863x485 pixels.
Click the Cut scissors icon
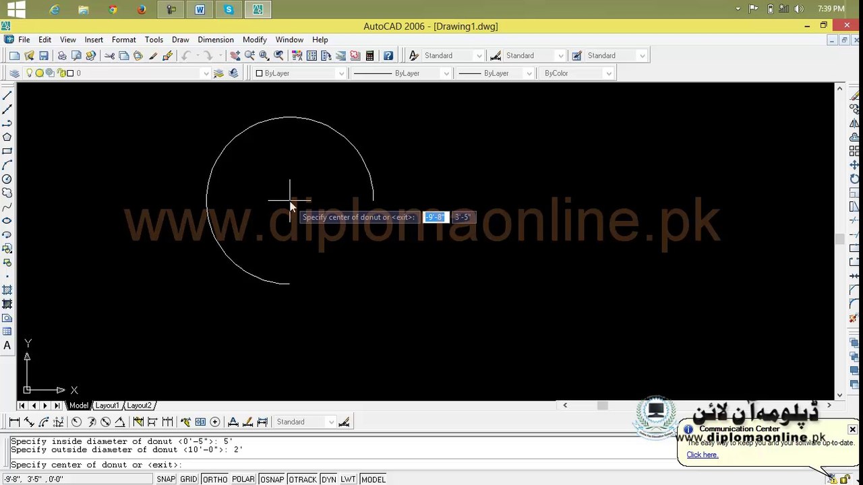pyautogui.click(x=109, y=56)
